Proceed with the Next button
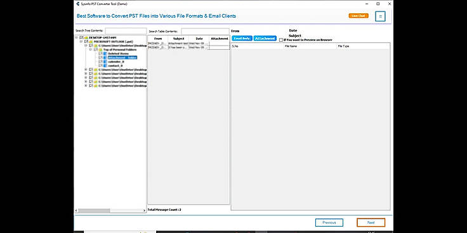The height and width of the screenshot is (233, 467). click(371, 223)
